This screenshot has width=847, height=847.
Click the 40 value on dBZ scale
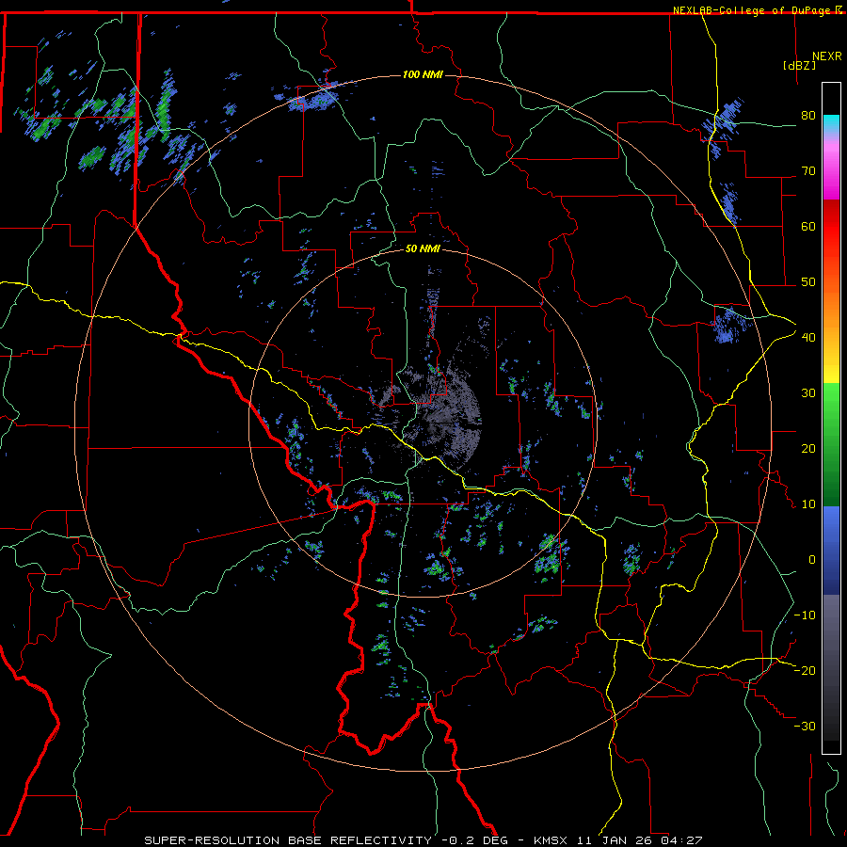point(808,338)
